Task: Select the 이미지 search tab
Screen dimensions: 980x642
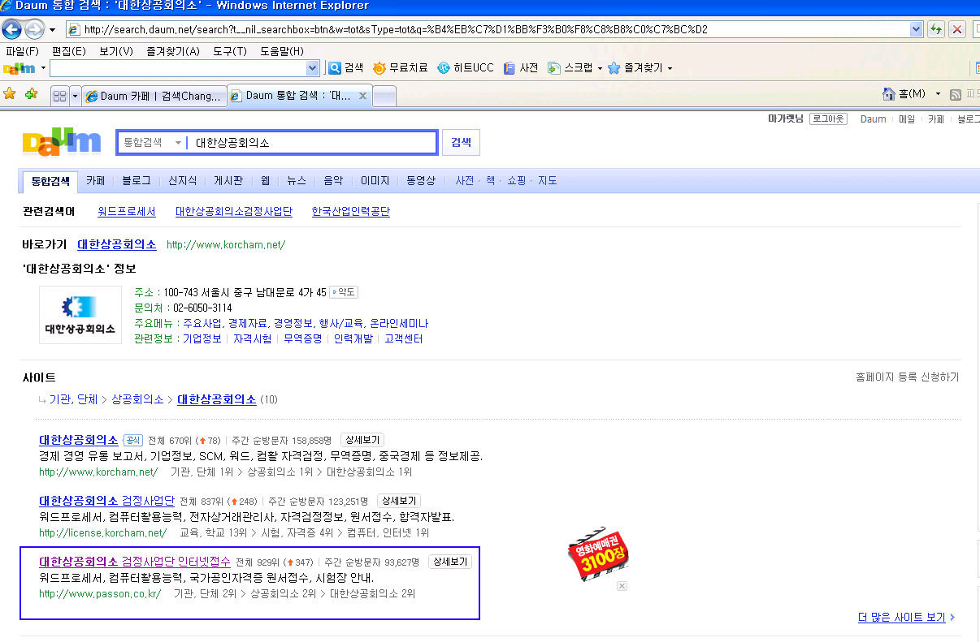Action: (x=375, y=181)
